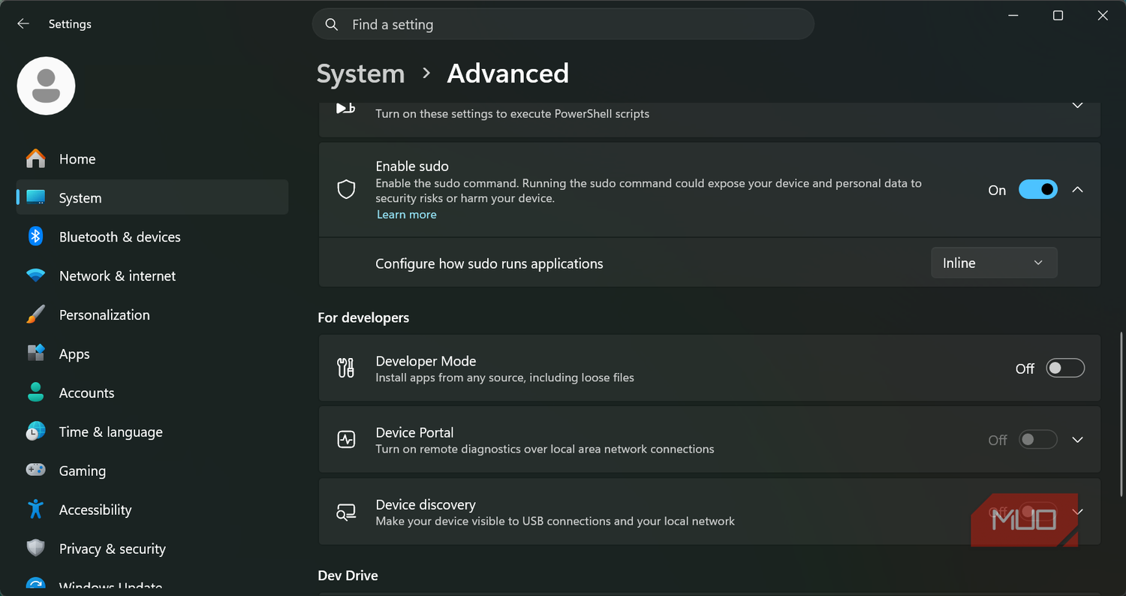Click the Gaming controller icon
The height and width of the screenshot is (596, 1126).
pos(35,471)
